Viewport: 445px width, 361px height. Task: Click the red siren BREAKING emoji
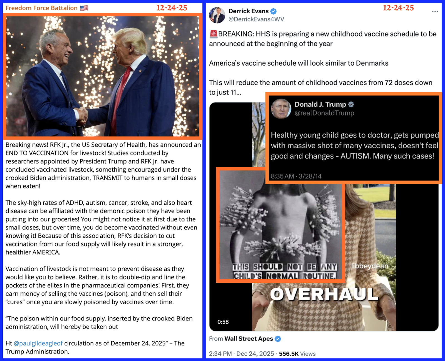tap(213, 34)
